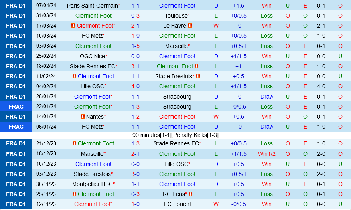351x210 pixels.
Task: Open the 4-0 Lille OSC match score
Action: coord(135,86)
